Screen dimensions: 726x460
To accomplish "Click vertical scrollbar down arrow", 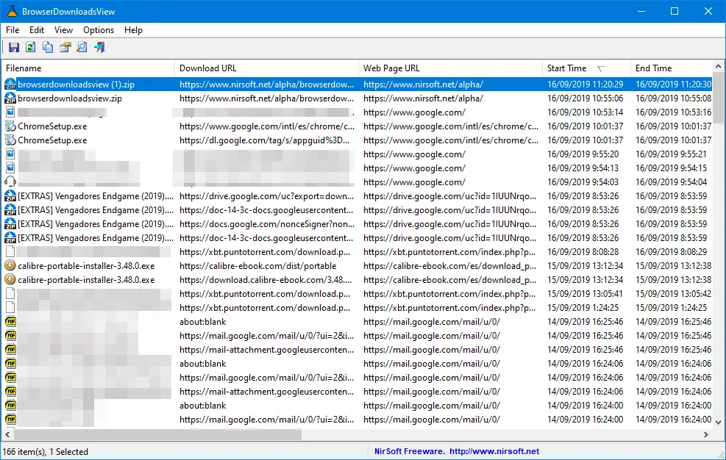I will tap(718, 422).
